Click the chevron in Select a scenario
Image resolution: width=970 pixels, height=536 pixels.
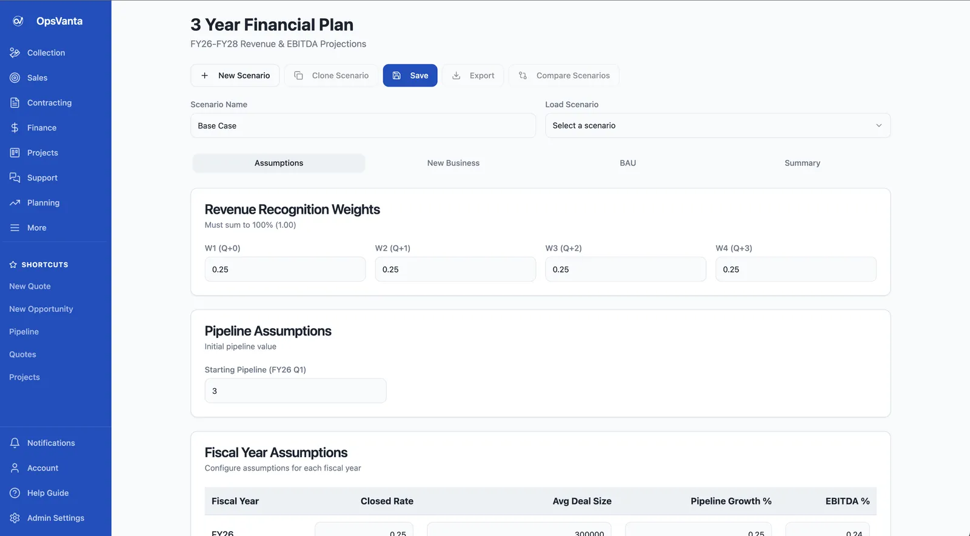879,125
